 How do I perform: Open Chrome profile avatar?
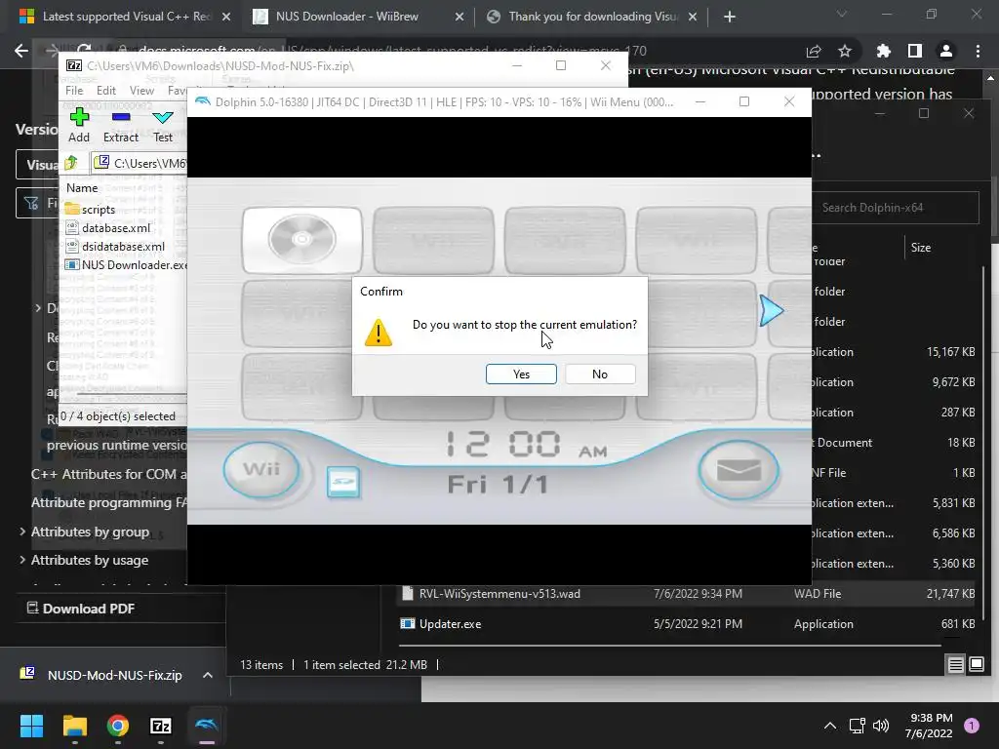tap(946, 51)
